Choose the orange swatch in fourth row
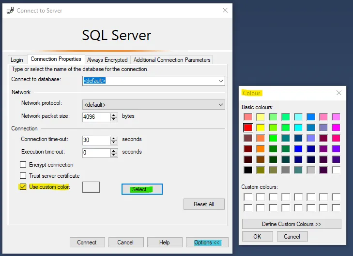The image size is (353, 256). [x=261, y=149]
